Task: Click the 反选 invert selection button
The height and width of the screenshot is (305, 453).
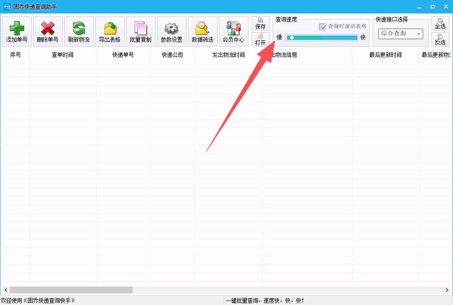Action: (440, 39)
